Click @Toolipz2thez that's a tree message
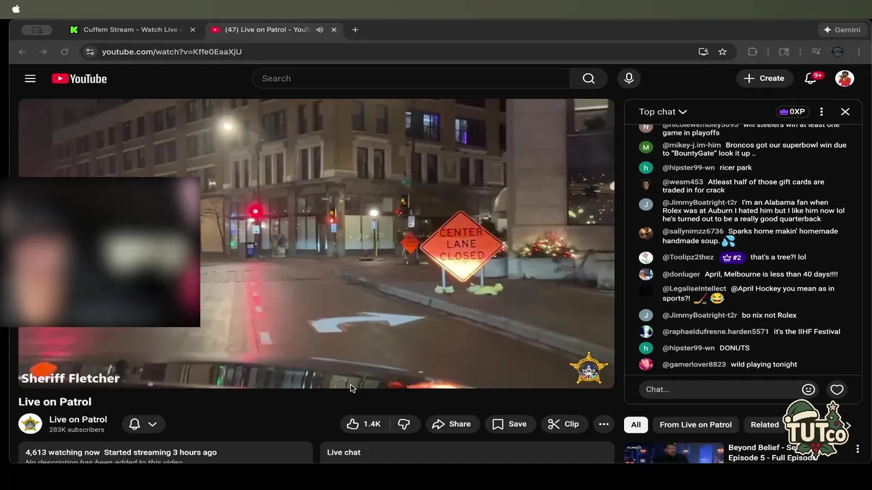The height and width of the screenshot is (490, 872). 734,257
